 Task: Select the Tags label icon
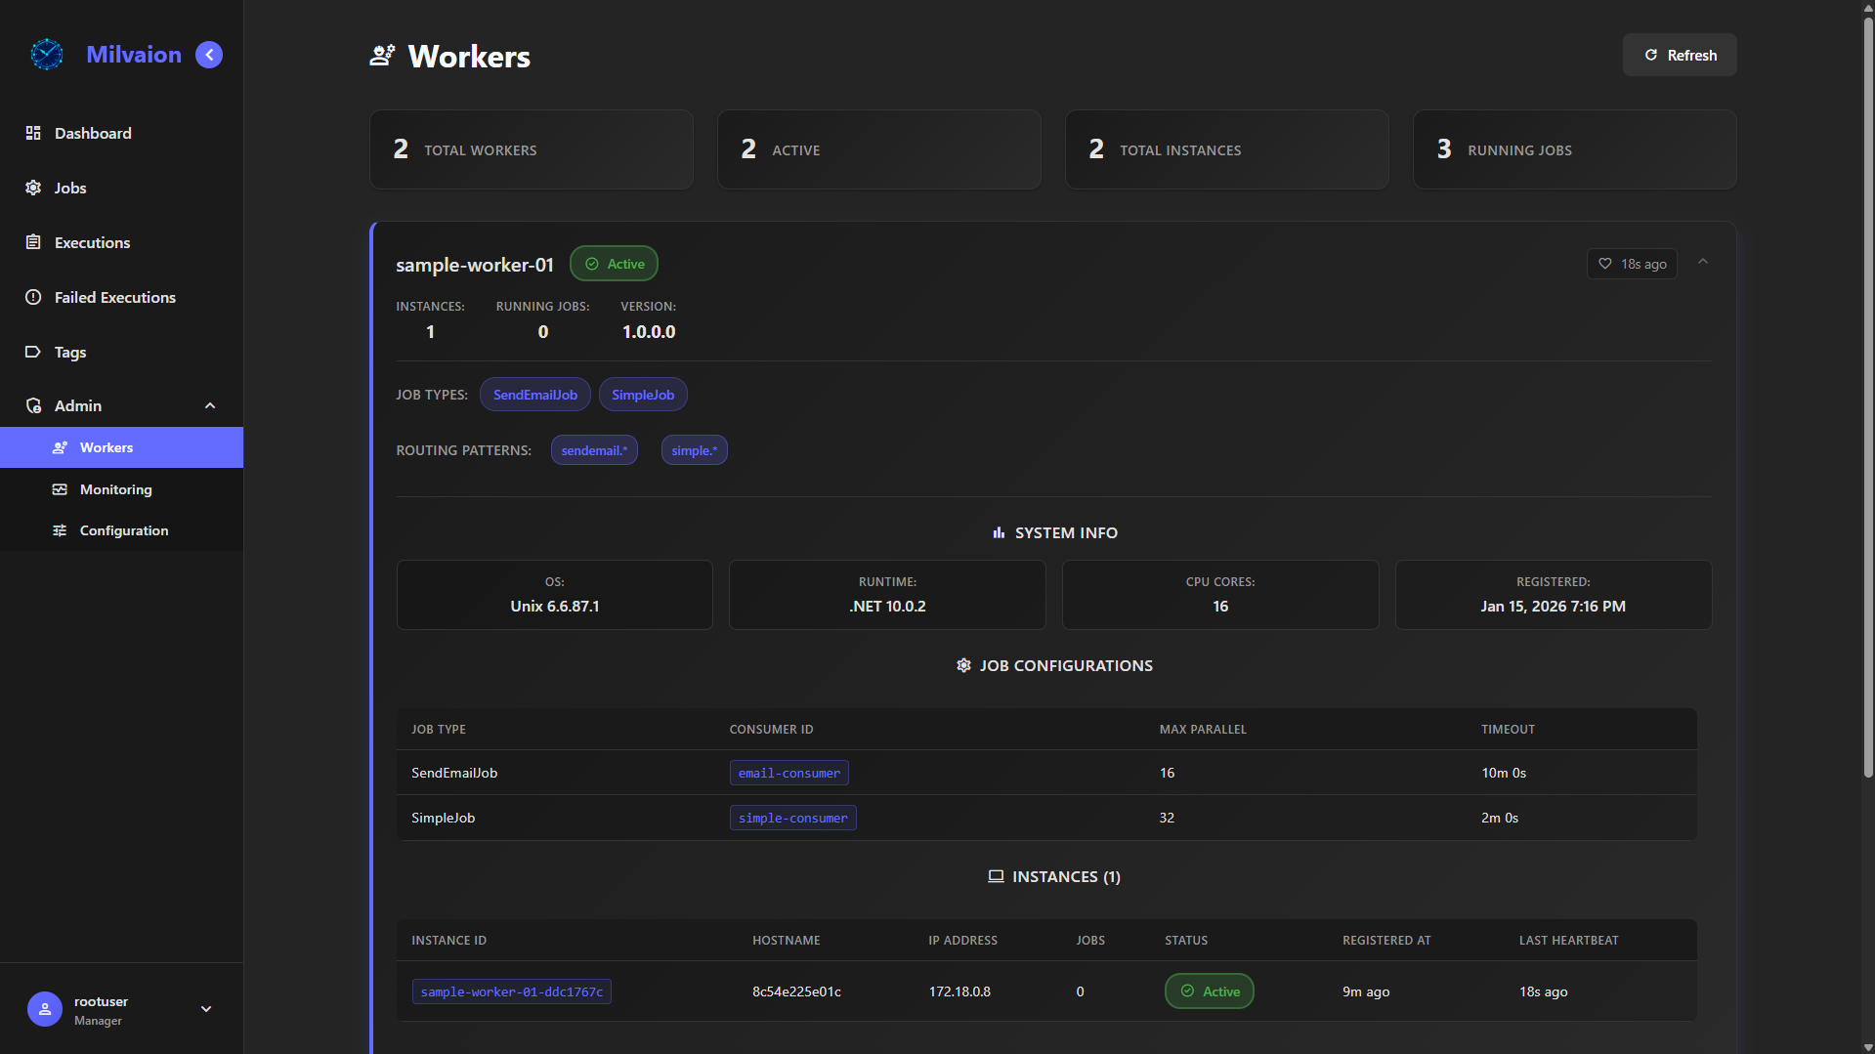[x=34, y=352]
